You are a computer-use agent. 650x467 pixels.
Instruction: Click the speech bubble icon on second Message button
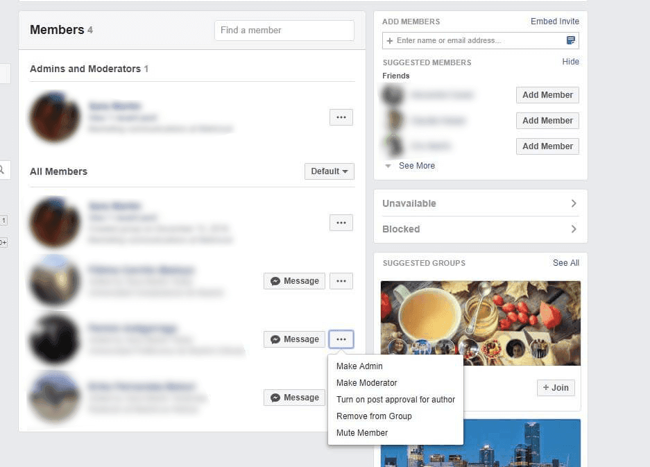(276, 339)
